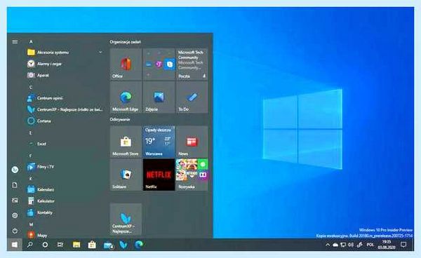Open the Warszawa weather tile
The width and height of the screenshot is (421, 258).
(159, 142)
